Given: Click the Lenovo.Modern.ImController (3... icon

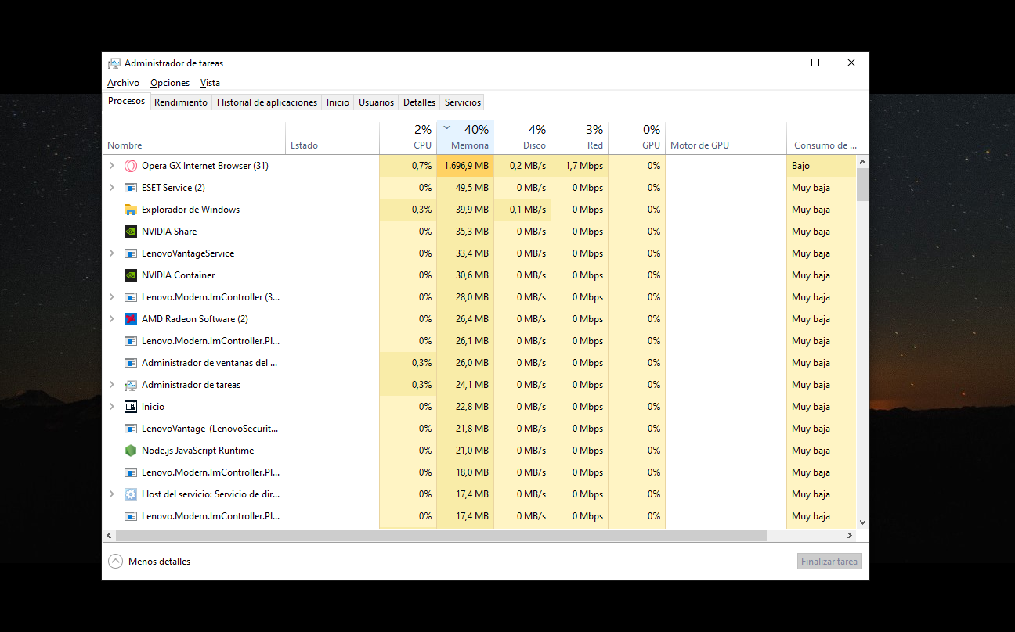Looking at the screenshot, I should [x=131, y=297].
